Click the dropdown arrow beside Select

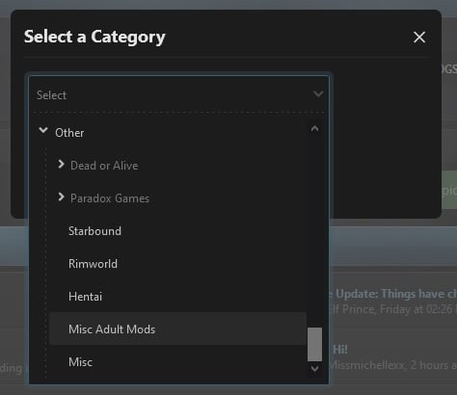click(318, 94)
